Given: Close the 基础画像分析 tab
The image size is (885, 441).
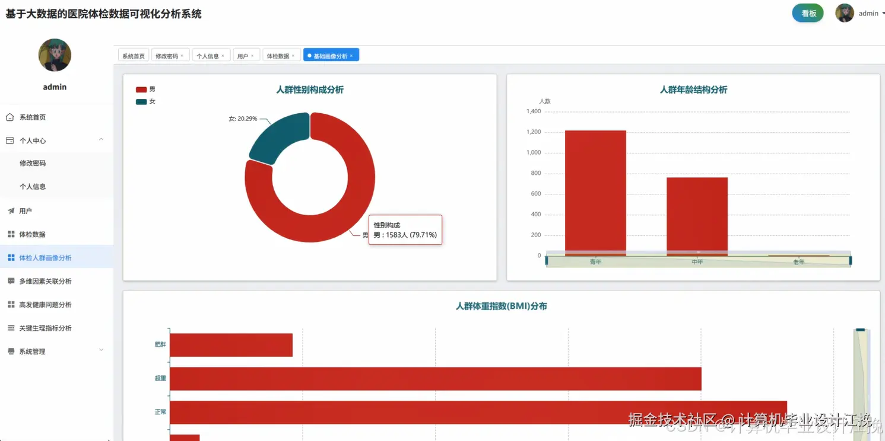Looking at the screenshot, I should coord(351,56).
